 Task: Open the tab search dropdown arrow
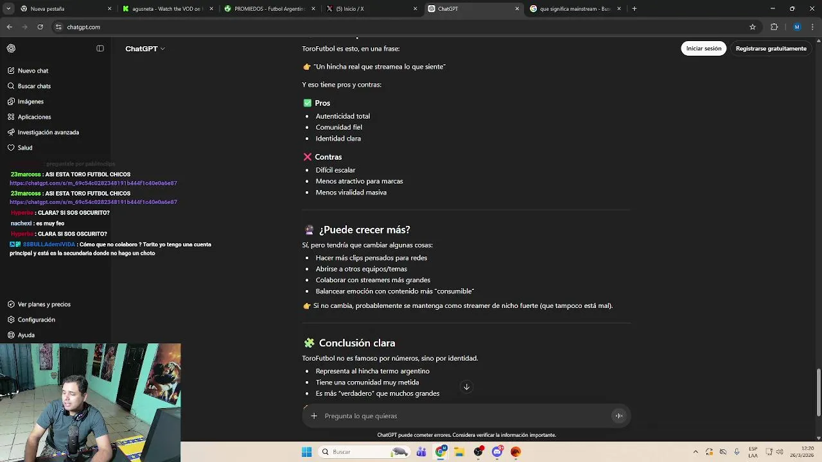click(8, 9)
